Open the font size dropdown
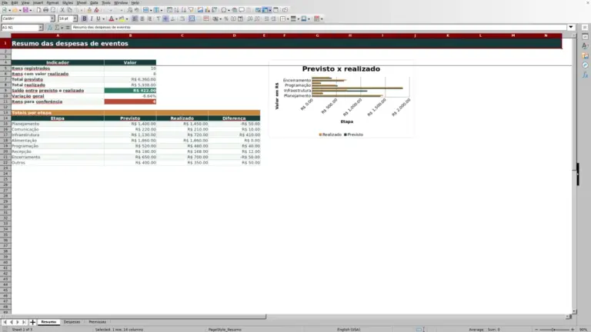The image size is (591, 332). coord(75,18)
